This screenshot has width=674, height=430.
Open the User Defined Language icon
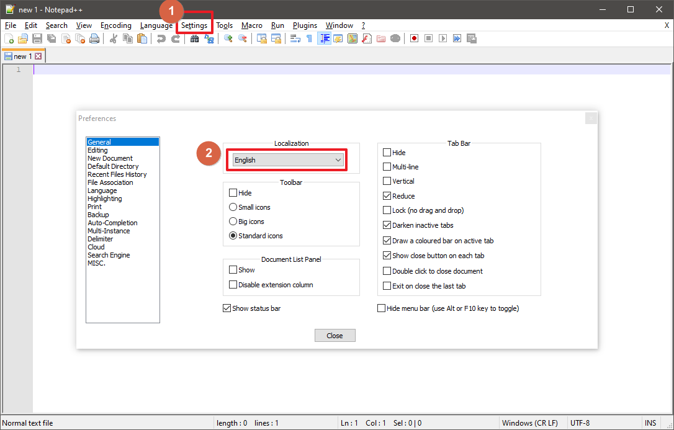338,38
